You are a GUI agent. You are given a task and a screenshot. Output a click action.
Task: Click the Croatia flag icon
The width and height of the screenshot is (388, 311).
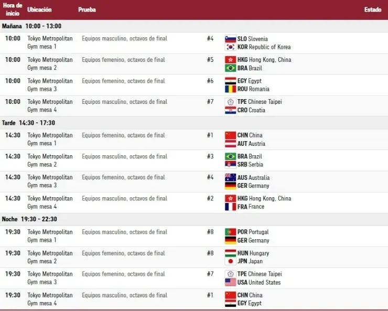pyautogui.click(x=230, y=110)
